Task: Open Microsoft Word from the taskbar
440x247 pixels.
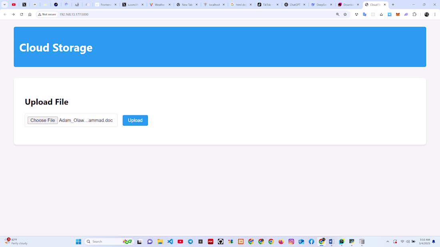Action: [x=332, y=241]
